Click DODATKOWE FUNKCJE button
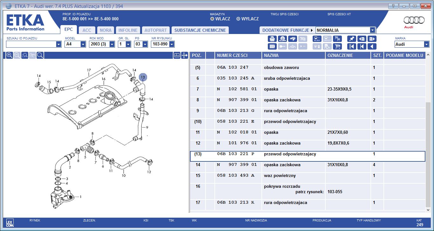 click(287, 30)
